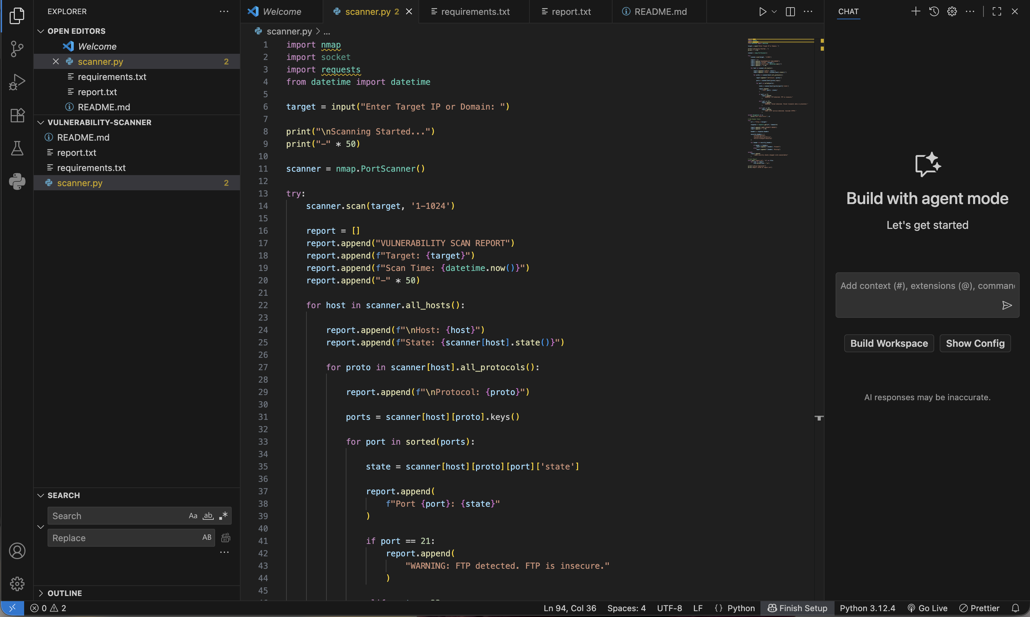Image resolution: width=1030 pixels, height=617 pixels.
Task: Click the Build Workspace button
Action: point(889,343)
